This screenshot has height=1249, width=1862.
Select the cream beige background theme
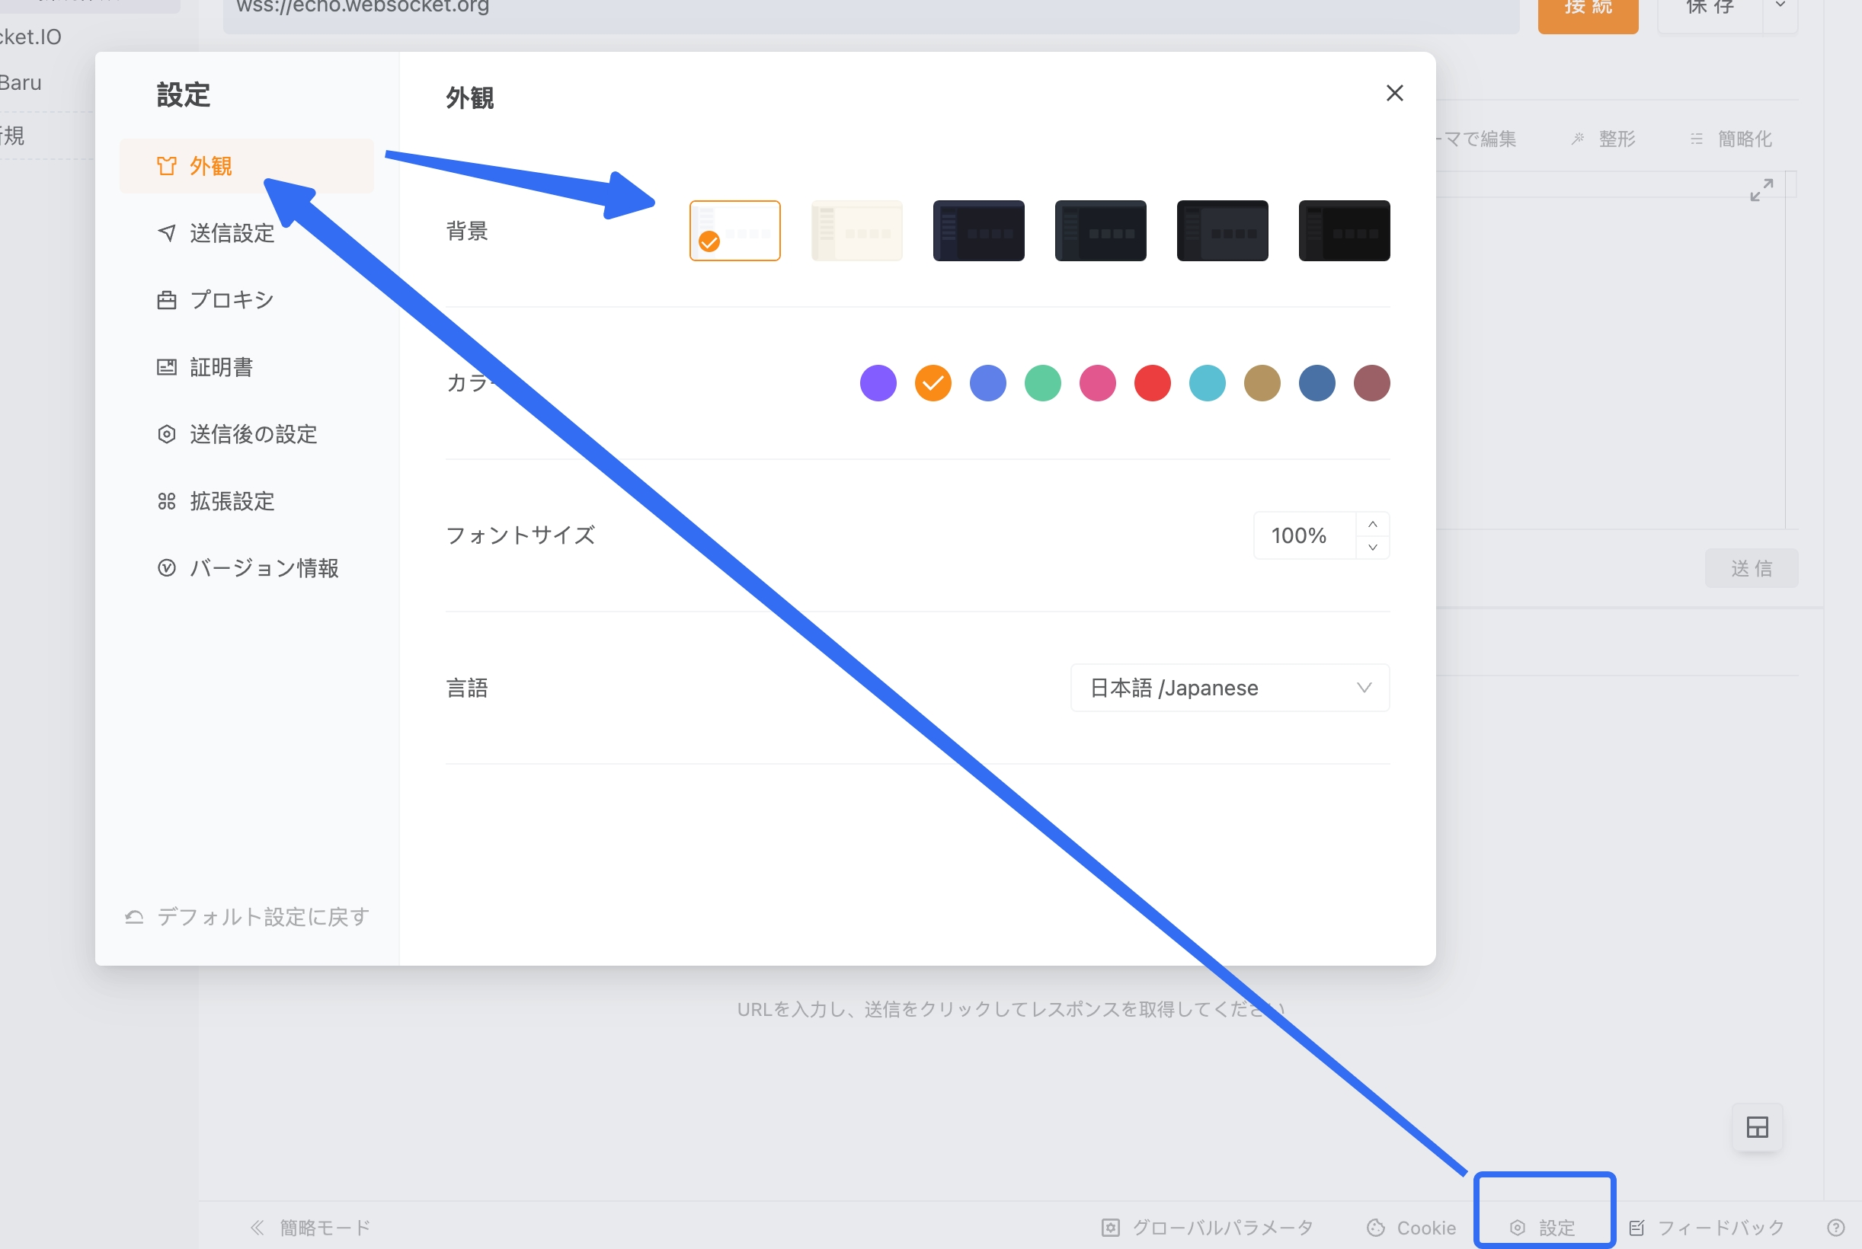click(x=856, y=231)
